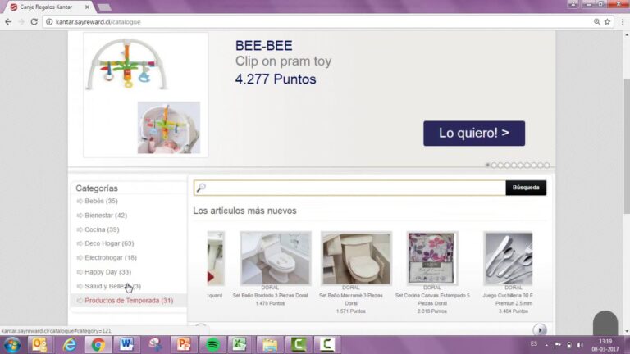Screen dimensions: 630x354
Task: Click the catalogue search field
Action: point(349,188)
